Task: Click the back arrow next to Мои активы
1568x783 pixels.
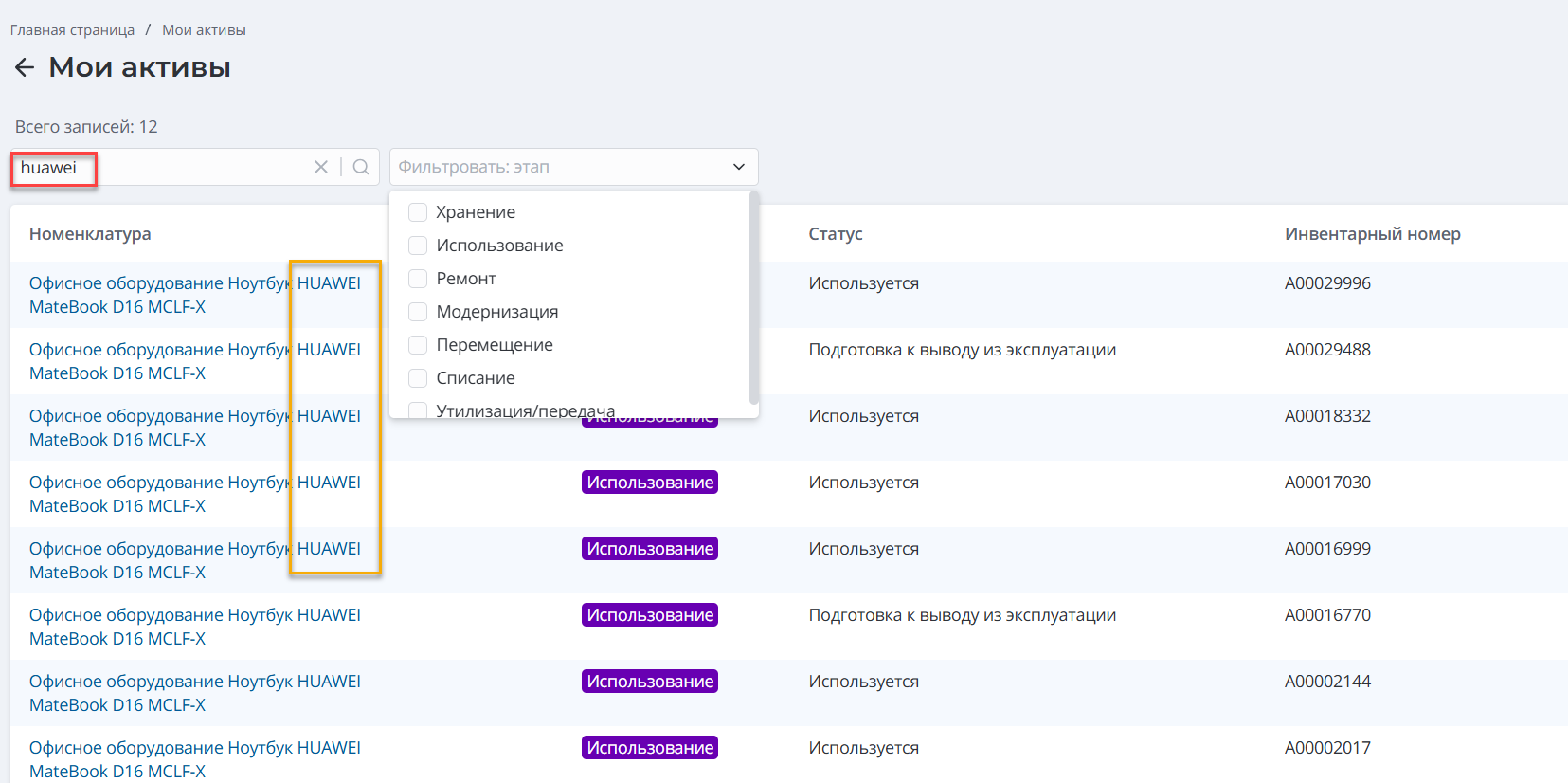Action: pos(25,67)
